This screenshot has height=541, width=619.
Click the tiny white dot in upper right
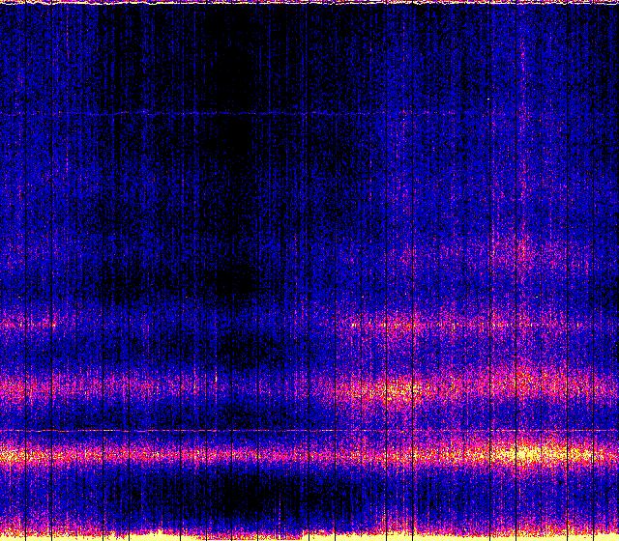pyautogui.click(x=490, y=100)
